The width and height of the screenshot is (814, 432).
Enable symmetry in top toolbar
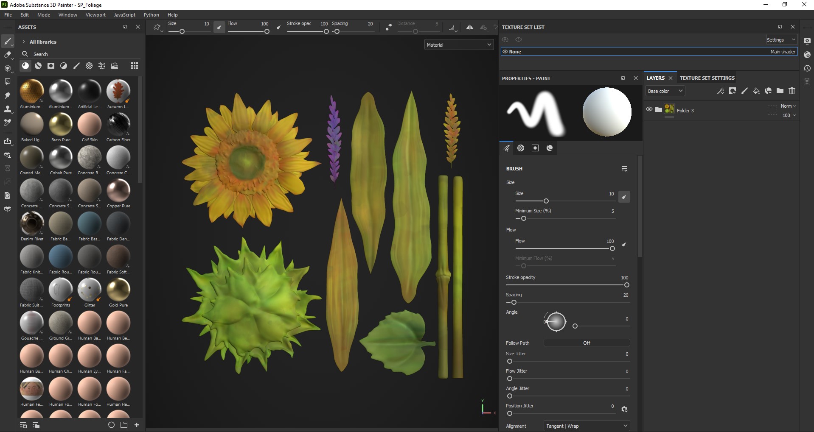(x=469, y=27)
